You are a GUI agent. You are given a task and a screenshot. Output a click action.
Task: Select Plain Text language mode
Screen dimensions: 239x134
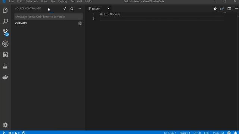point(218,133)
